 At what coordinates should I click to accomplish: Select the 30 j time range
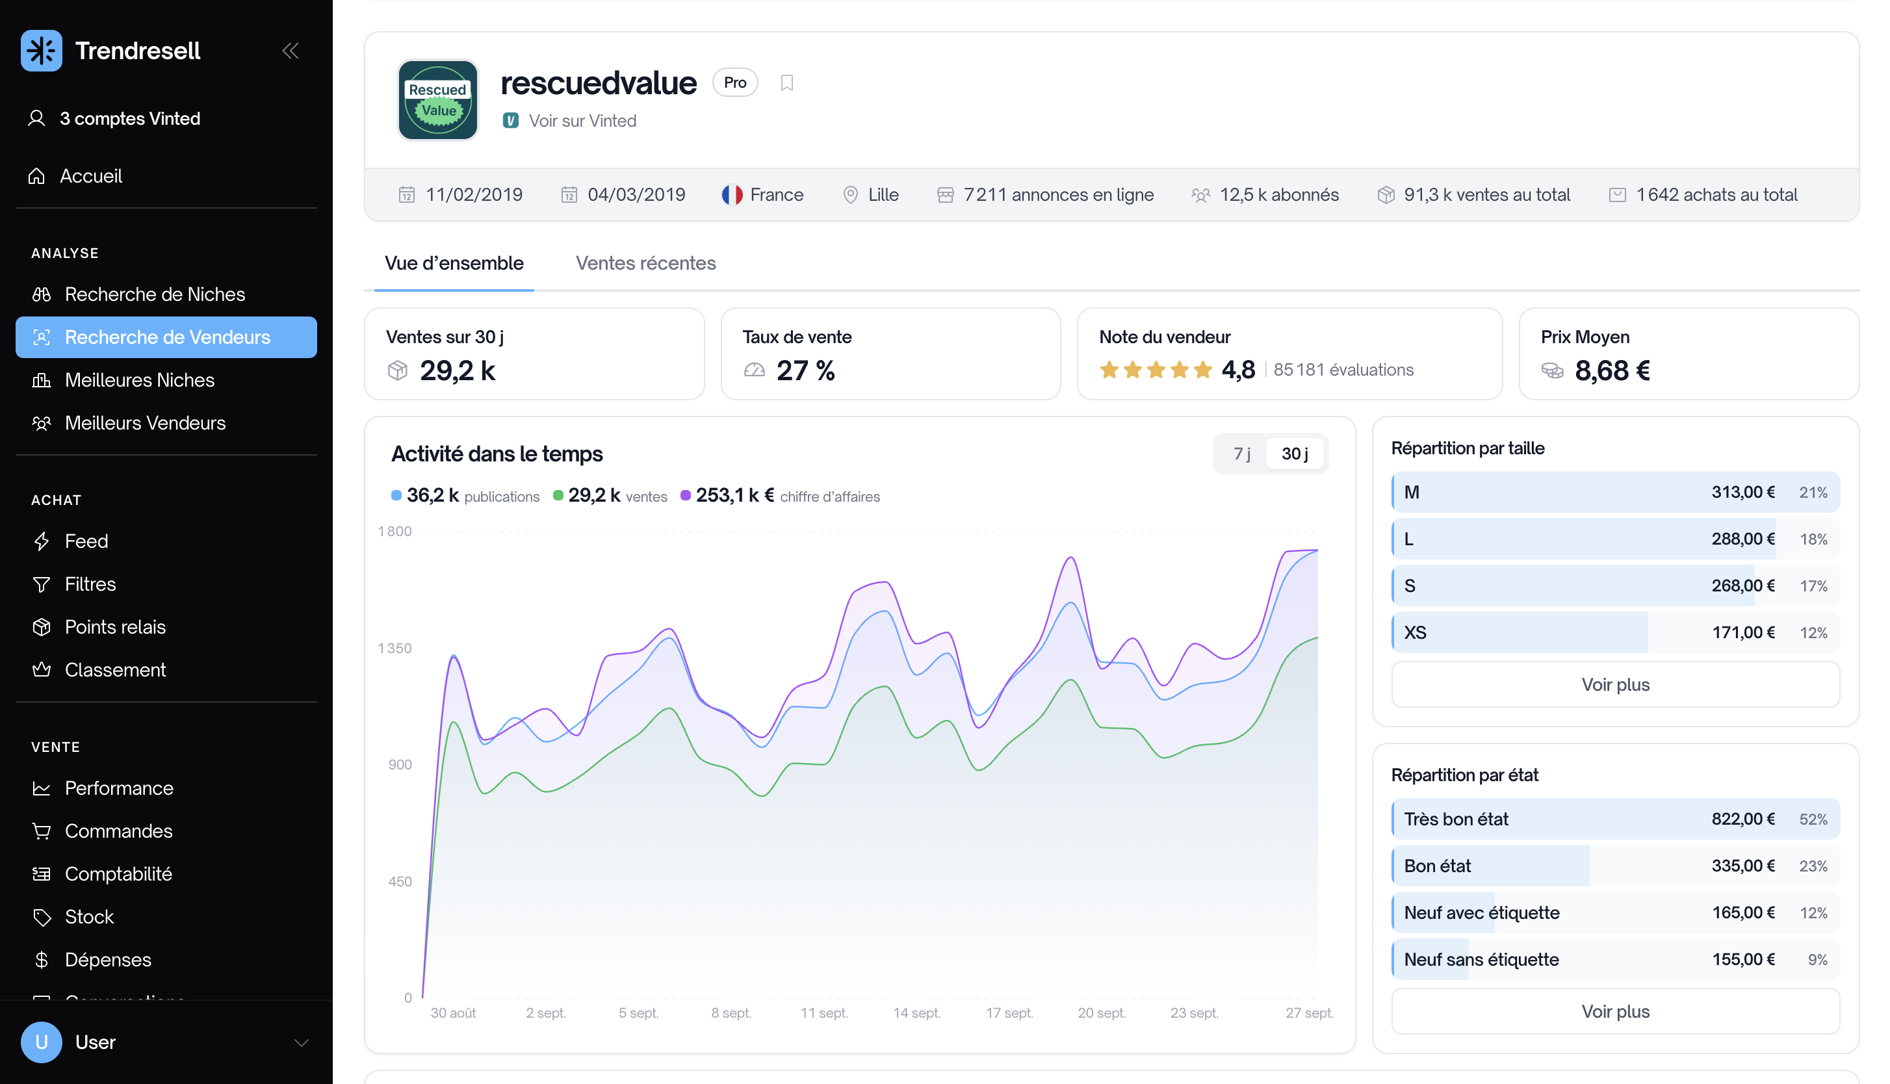click(x=1295, y=454)
